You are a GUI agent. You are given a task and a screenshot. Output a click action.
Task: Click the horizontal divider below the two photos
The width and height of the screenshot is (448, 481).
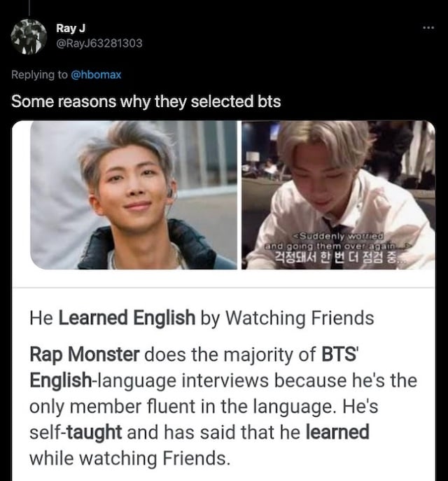tap(224, 288)
